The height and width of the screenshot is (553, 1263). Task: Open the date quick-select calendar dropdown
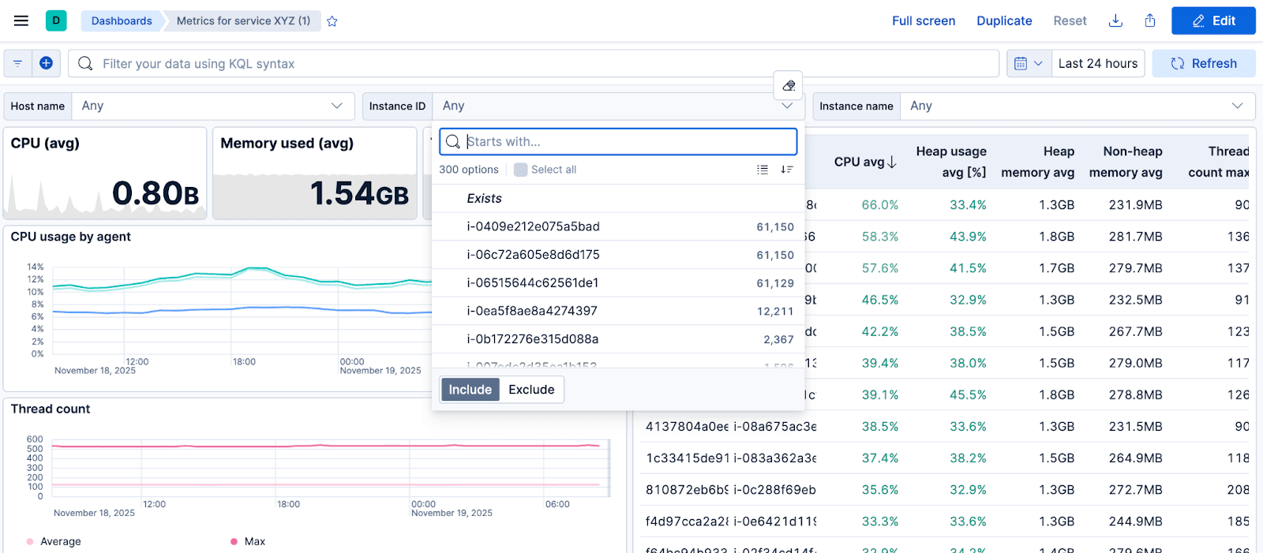click(x=1029, y=63)
